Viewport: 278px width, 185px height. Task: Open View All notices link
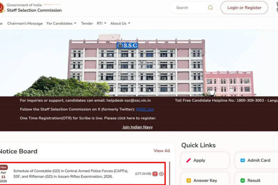click(162, 151)
